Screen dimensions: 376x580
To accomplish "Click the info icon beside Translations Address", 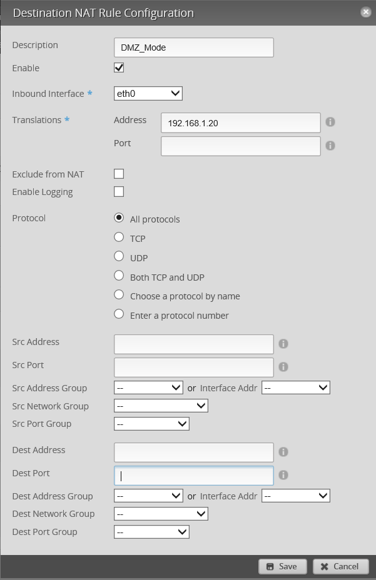I will tap(330, 122).
